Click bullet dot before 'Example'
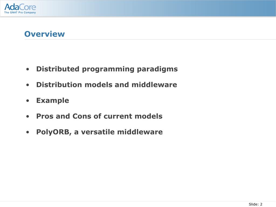276x207 pixels. [28, 101]
